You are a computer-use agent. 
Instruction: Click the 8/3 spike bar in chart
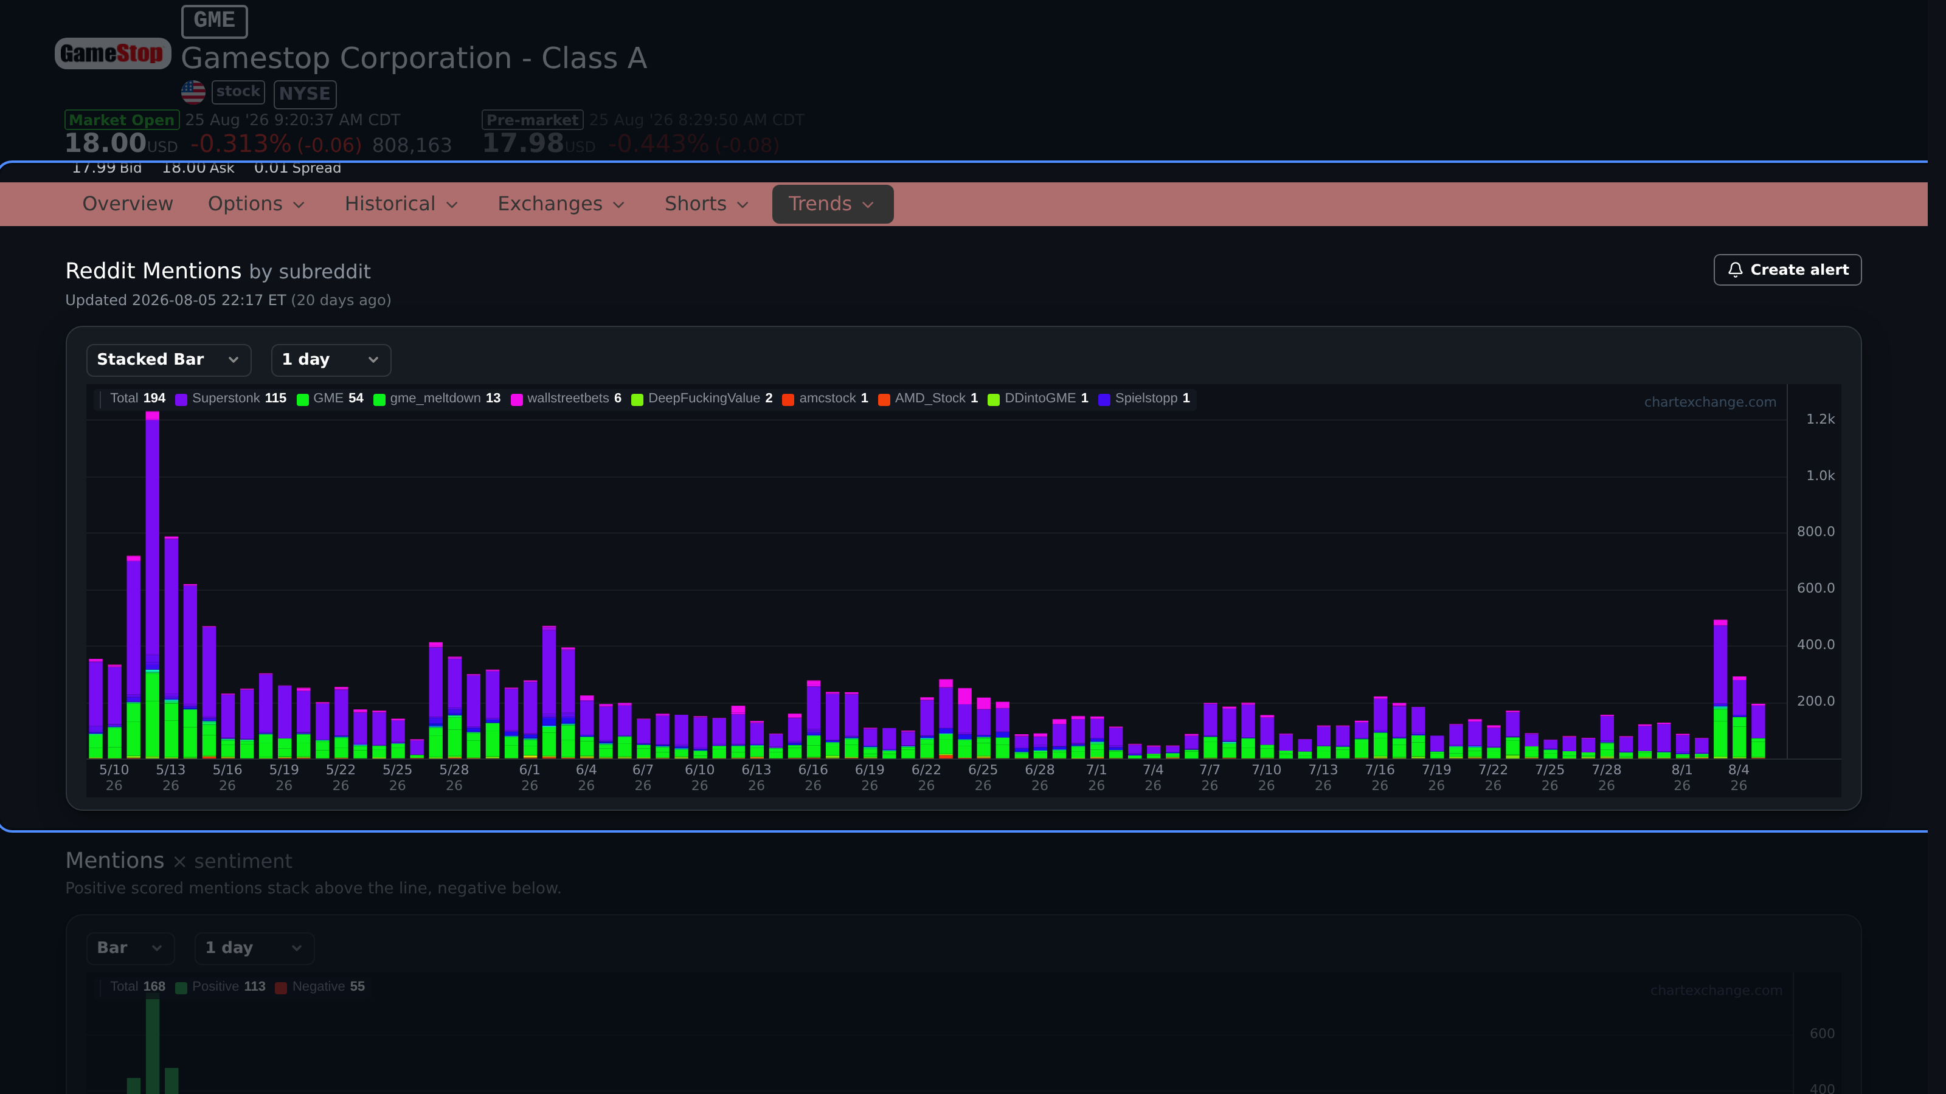1720,689
